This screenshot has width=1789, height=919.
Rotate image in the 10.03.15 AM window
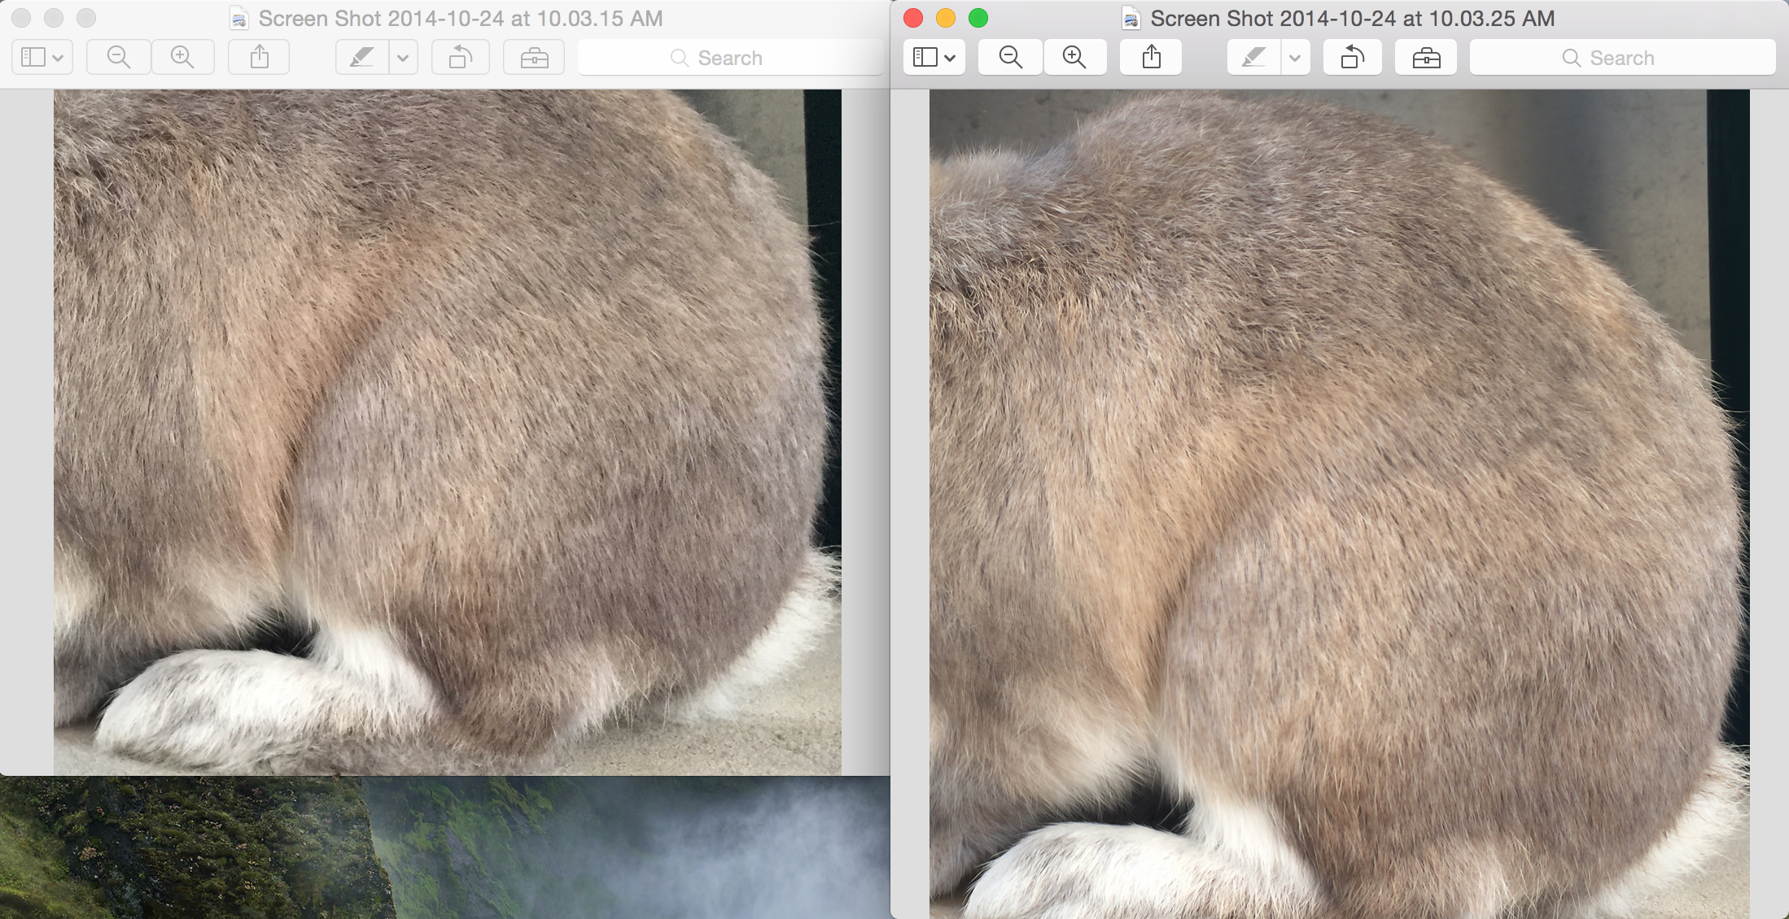(x=461, y=58)
